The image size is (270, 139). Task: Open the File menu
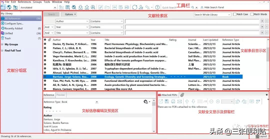pyautogui.click(x=7, y=2)
